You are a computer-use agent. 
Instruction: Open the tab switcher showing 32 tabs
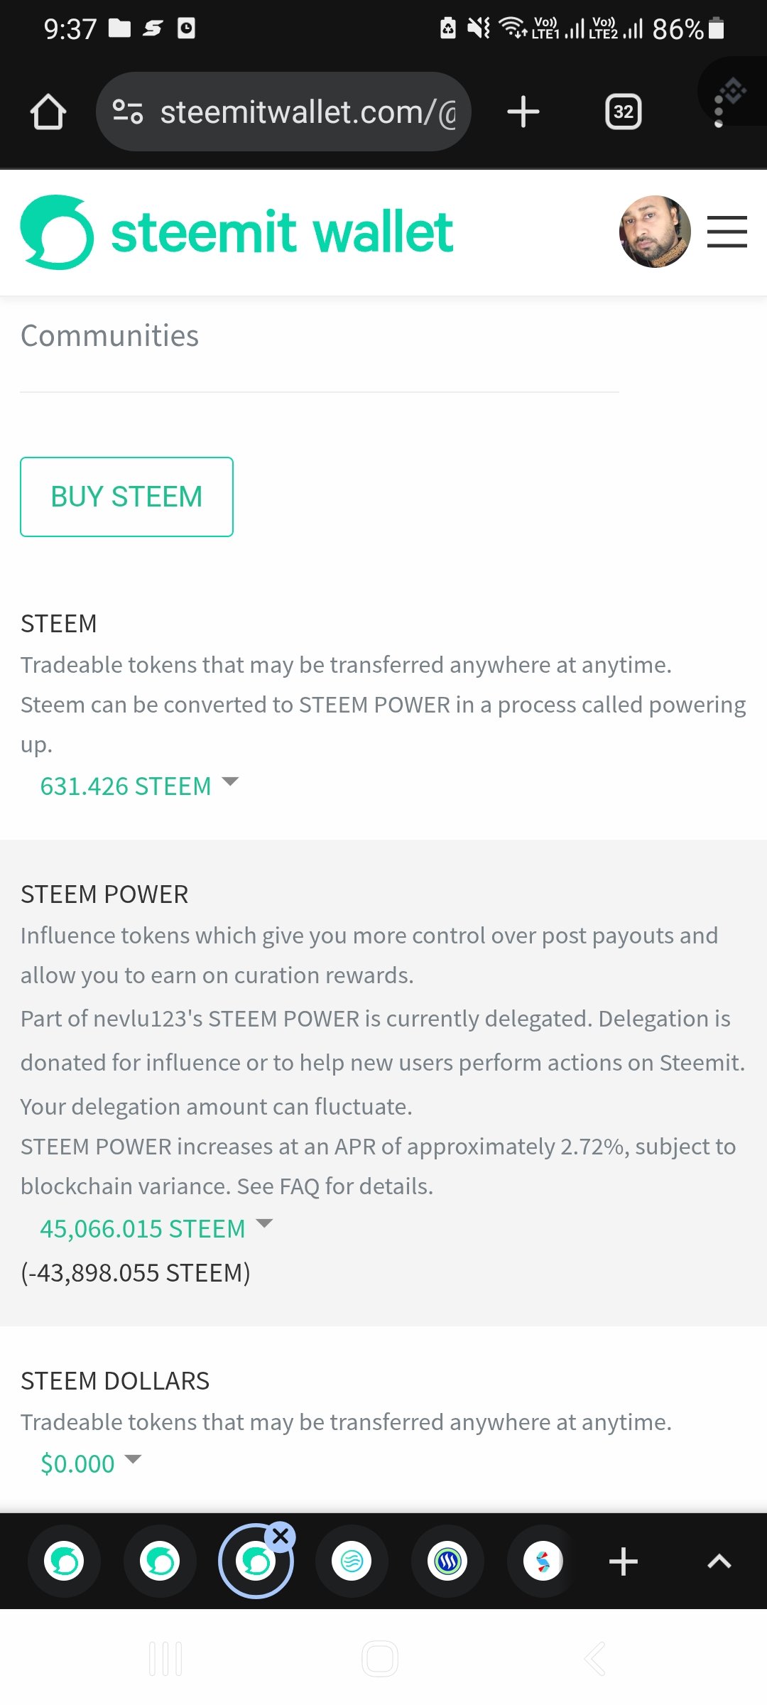624,112
